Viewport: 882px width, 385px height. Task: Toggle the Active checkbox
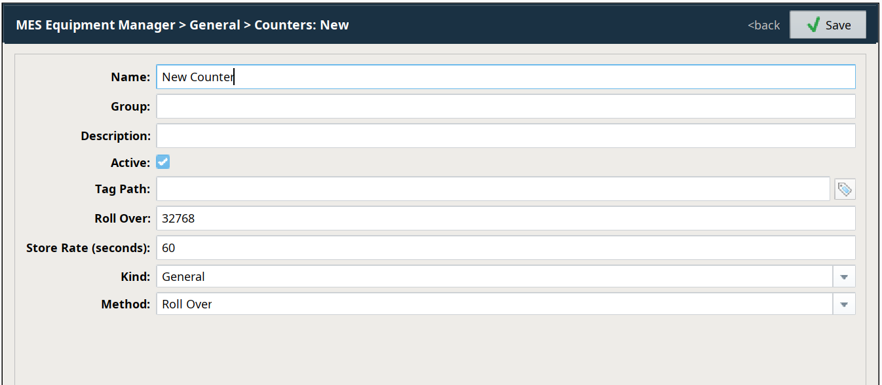163,162
